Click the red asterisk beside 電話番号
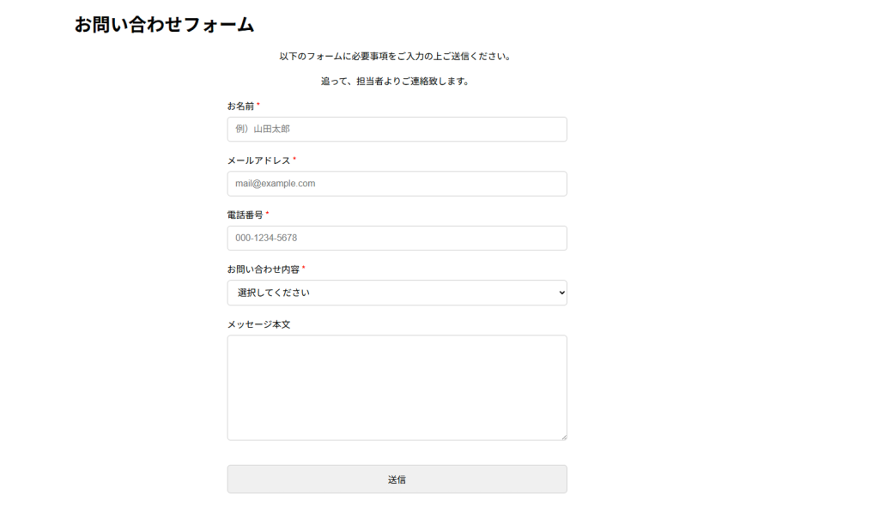 267,213
